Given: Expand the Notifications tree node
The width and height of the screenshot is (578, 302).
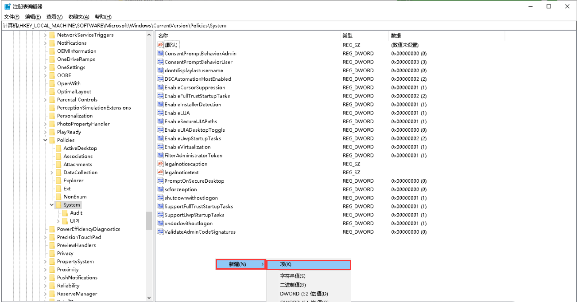Looking at the screenshot, I should tap(45, 43).
